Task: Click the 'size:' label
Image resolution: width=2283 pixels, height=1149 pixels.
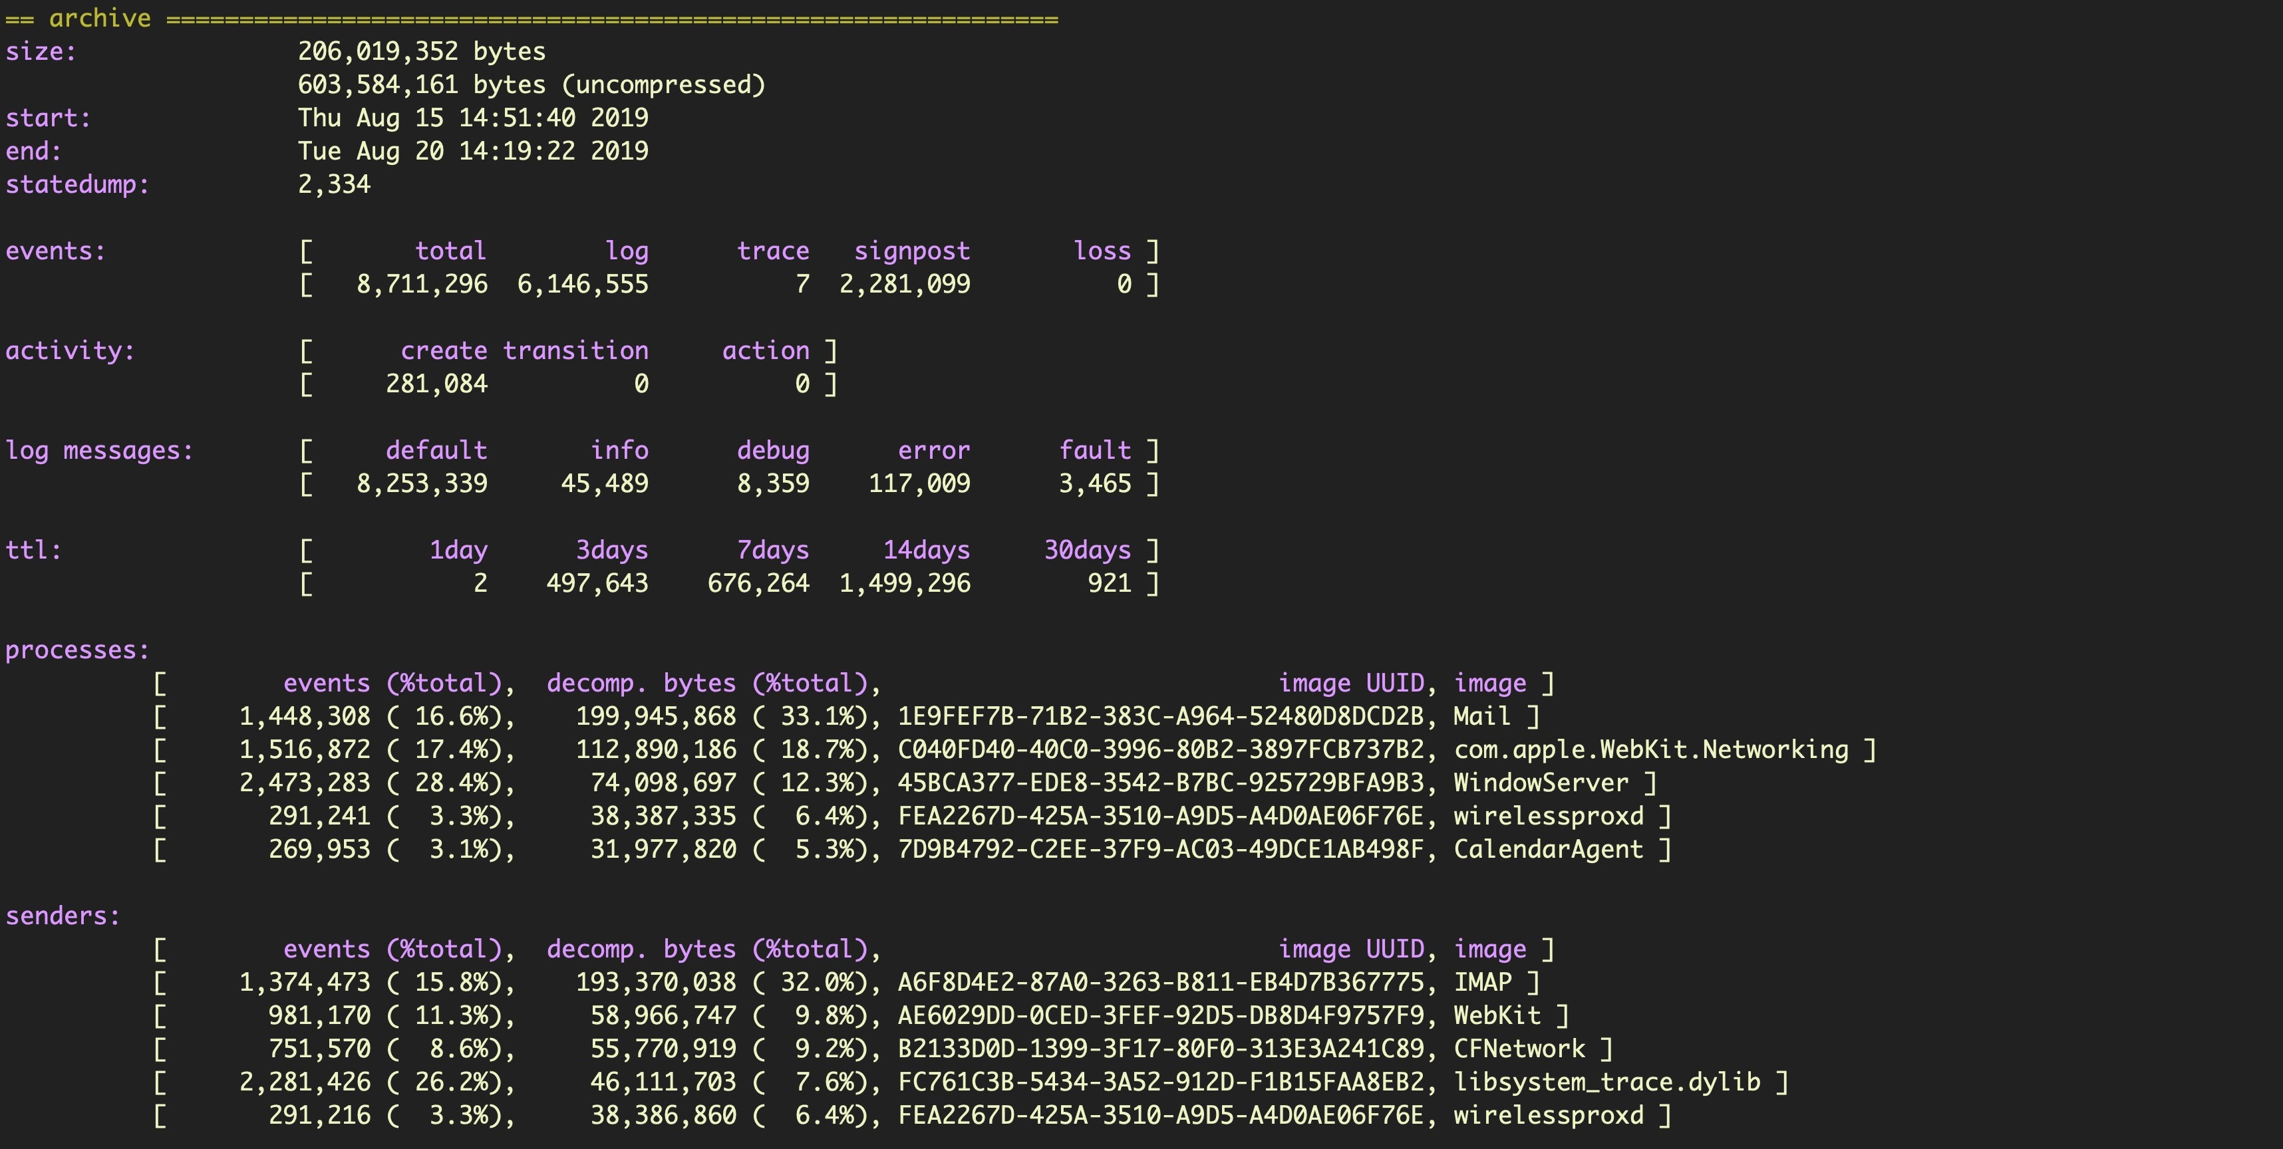Action: [x=41, y=51]
